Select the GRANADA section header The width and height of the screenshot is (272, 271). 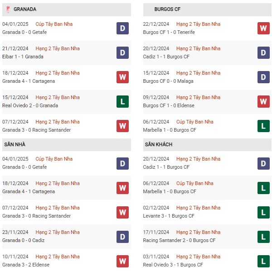coord(67,10)
